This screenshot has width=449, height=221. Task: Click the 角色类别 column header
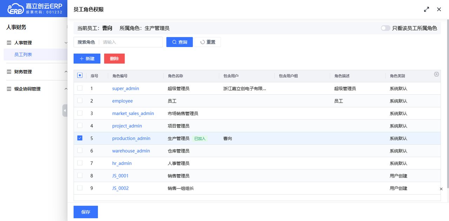point(397,76)
